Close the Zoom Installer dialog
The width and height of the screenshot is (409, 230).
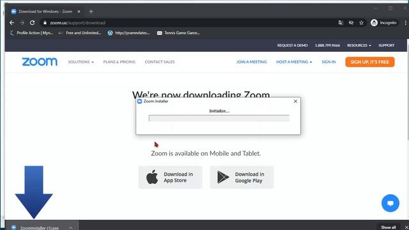click(x=295, y=101)
